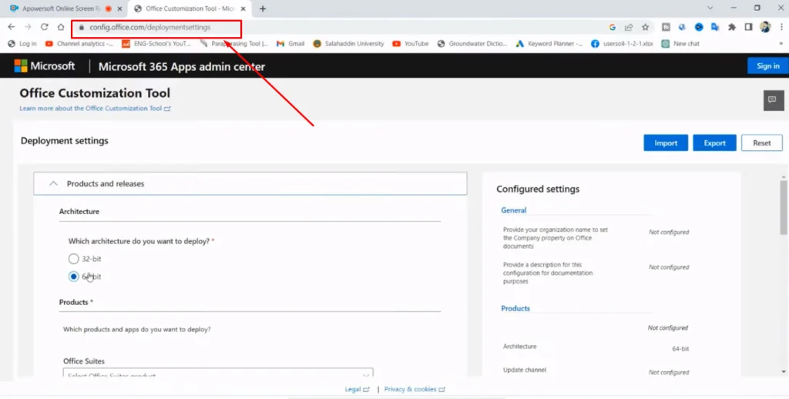Click the share page icon in address bar
The image size is (789, 399).
(629, 27)
